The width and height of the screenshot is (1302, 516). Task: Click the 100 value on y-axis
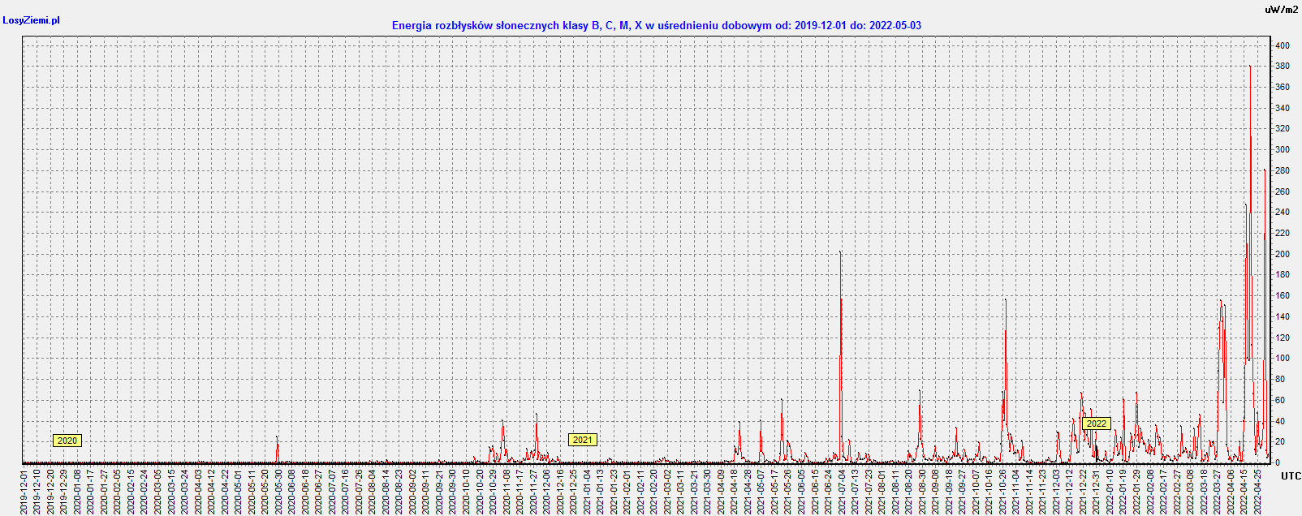coord(1282,358)
